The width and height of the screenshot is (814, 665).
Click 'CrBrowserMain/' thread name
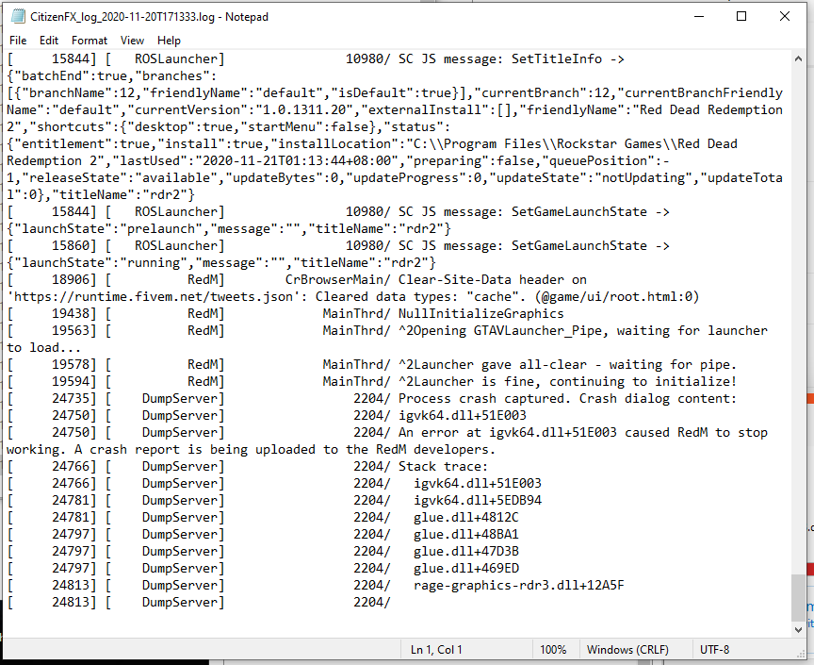click(337, 280)
